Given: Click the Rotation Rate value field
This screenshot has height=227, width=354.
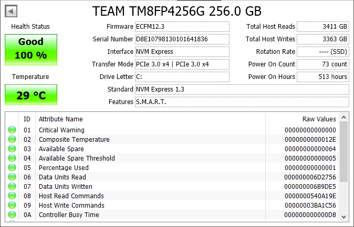Looking at the screenshot, I should pyautogui.click(x=323, y=52).
